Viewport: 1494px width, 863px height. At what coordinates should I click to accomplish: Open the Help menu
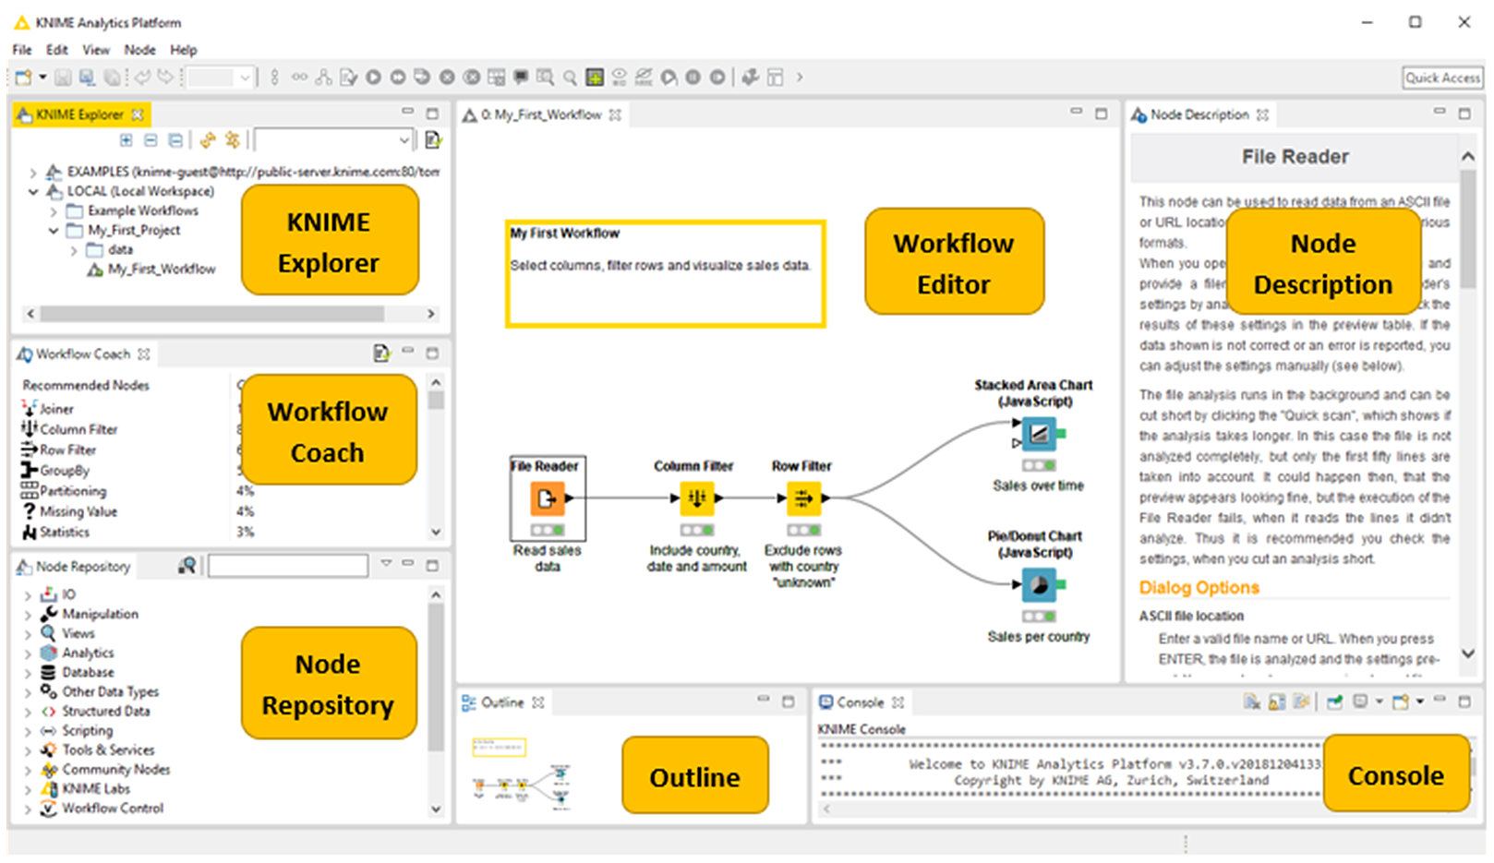[183, 50]
